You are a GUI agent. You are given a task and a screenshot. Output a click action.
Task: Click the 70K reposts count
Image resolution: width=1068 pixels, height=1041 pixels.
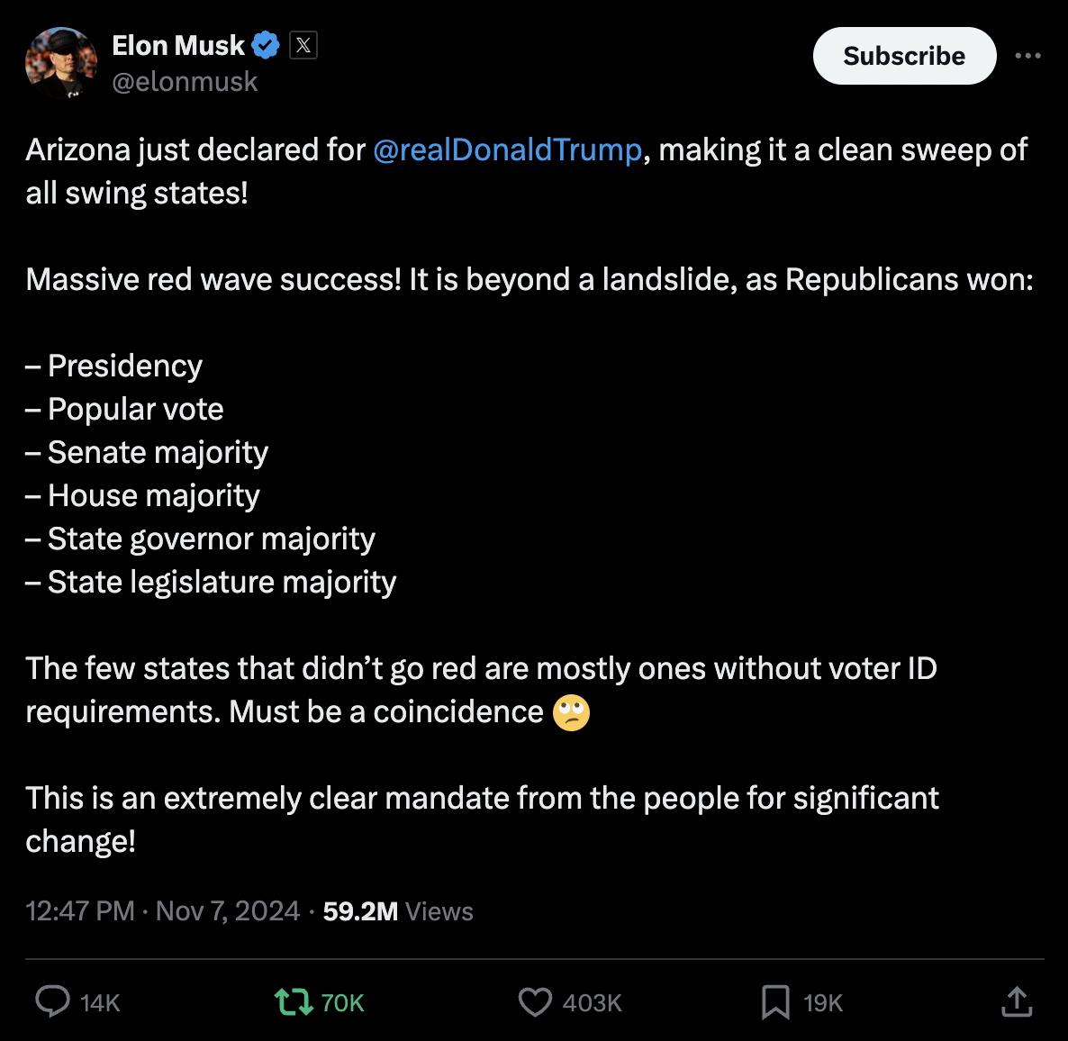point(342,1003)
